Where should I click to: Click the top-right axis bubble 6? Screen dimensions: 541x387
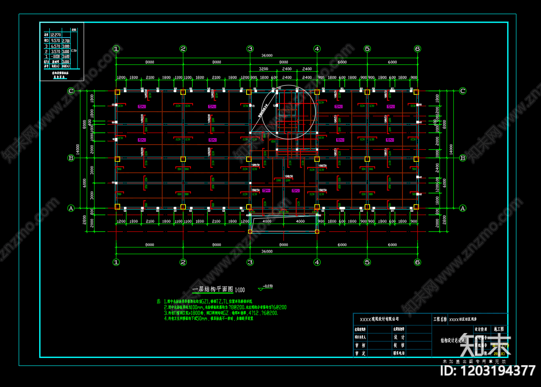pos(417,48)
